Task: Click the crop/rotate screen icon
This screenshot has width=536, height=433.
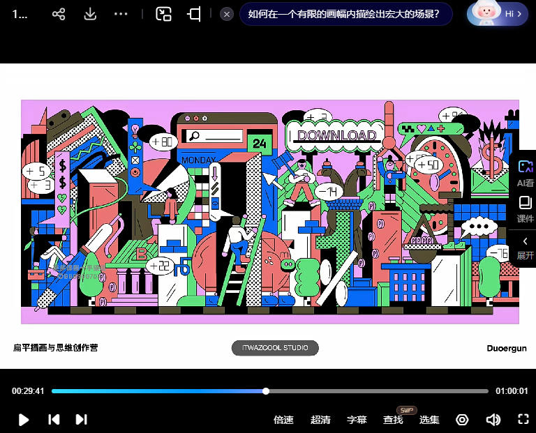Action: (195, 14)
